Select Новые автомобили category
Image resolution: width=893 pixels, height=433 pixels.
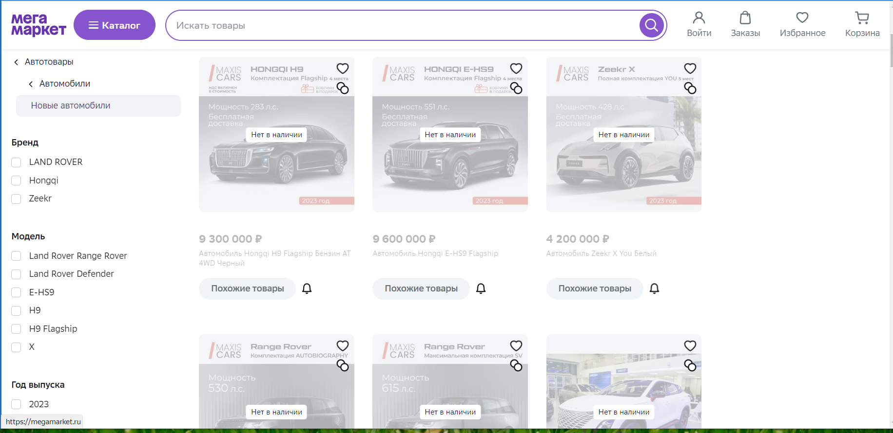coord(71,106)
